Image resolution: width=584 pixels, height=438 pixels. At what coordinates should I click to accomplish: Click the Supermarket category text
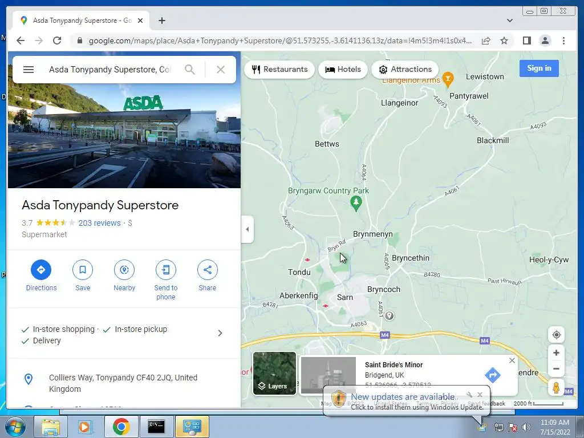tap(44, 234)
